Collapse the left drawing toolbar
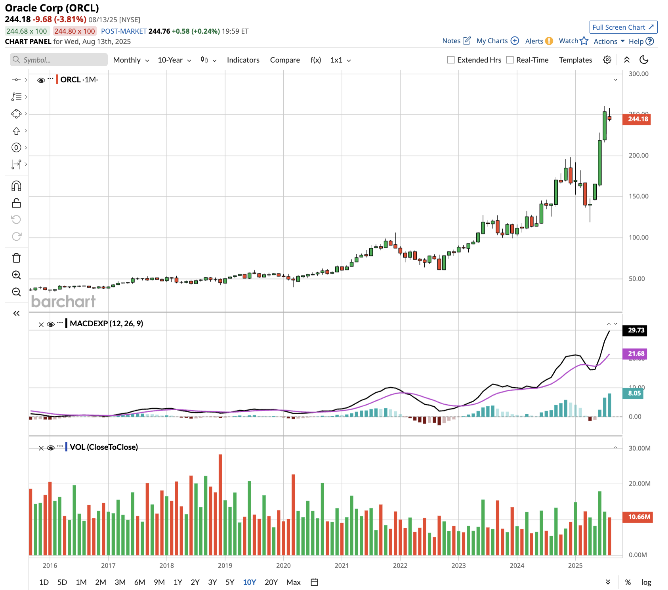Image resolution: width=668 pixels, height=590 pixels. pyautogui.click(x=16, y=313)
